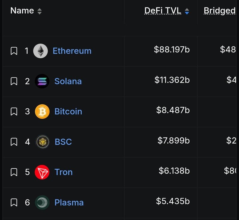The image size is (239, 220).
Task: Sort table by Name arrows
Action: pyautogui.click(x=40, y=11)
